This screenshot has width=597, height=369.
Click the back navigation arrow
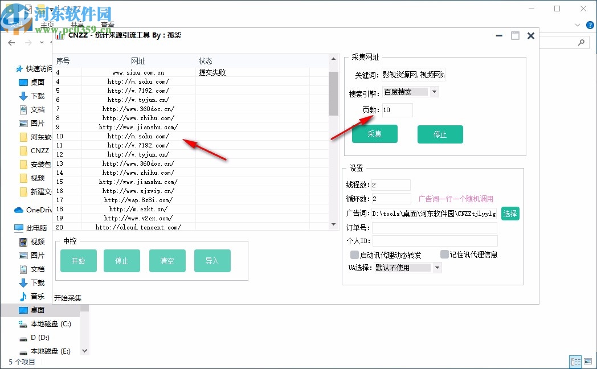11,42
